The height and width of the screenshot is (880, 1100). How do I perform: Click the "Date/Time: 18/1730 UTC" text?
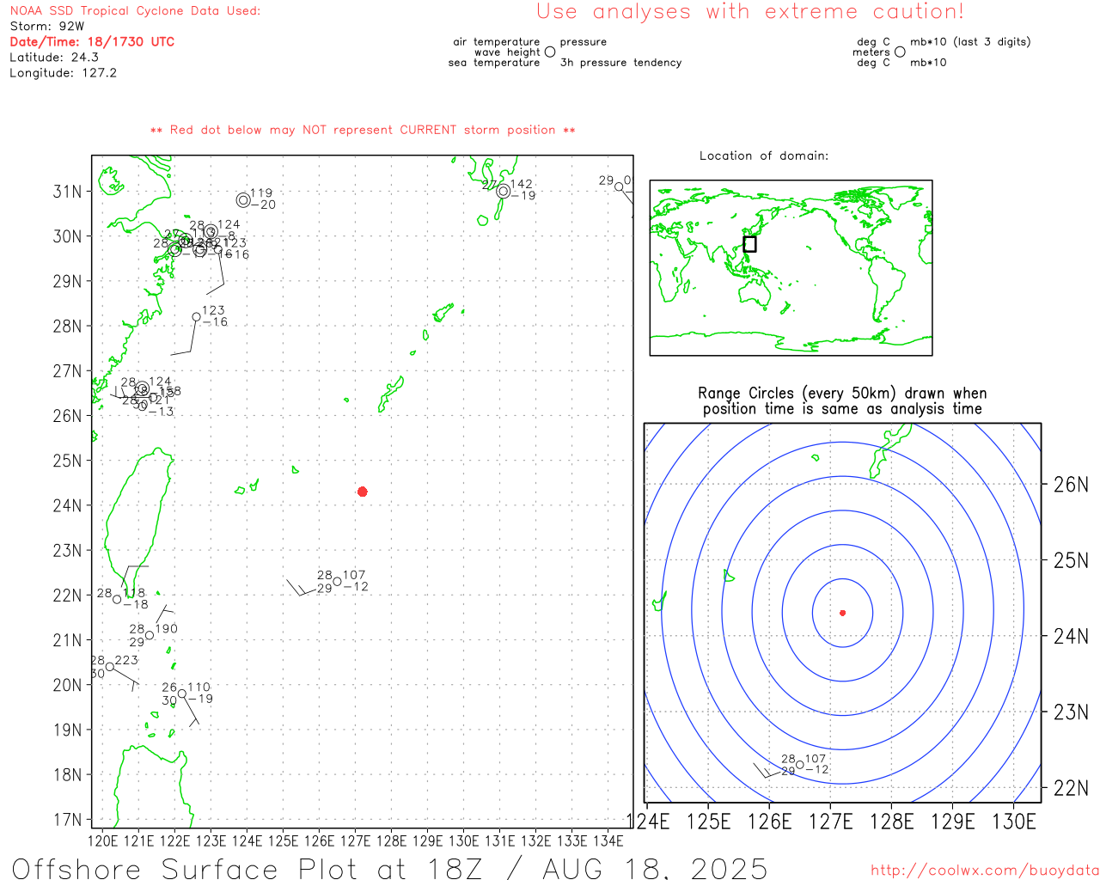[92, 41]
